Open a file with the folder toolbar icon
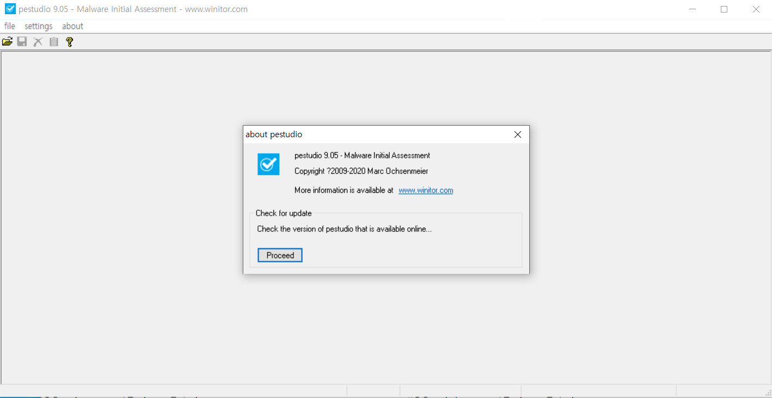Viewport: 772px width, 398px height. tap(7, 41)
